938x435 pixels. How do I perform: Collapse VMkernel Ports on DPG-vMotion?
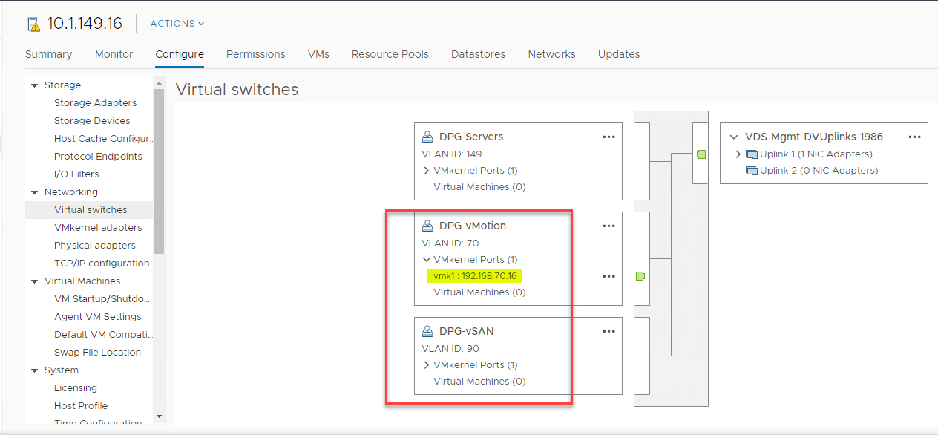(x=426, y=259)
